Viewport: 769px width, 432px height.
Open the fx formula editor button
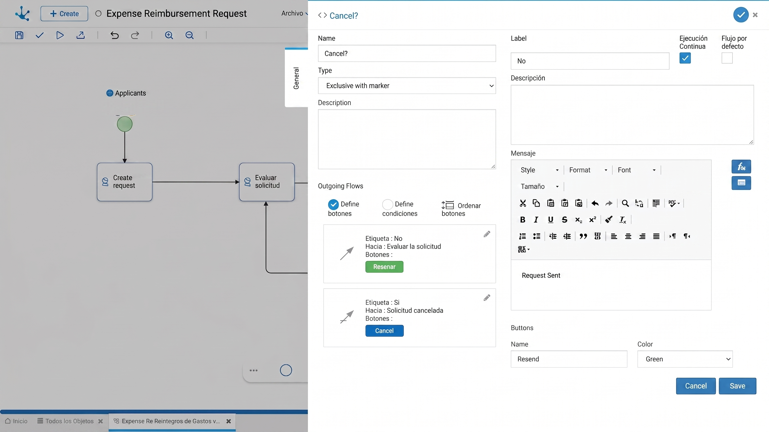741,166
